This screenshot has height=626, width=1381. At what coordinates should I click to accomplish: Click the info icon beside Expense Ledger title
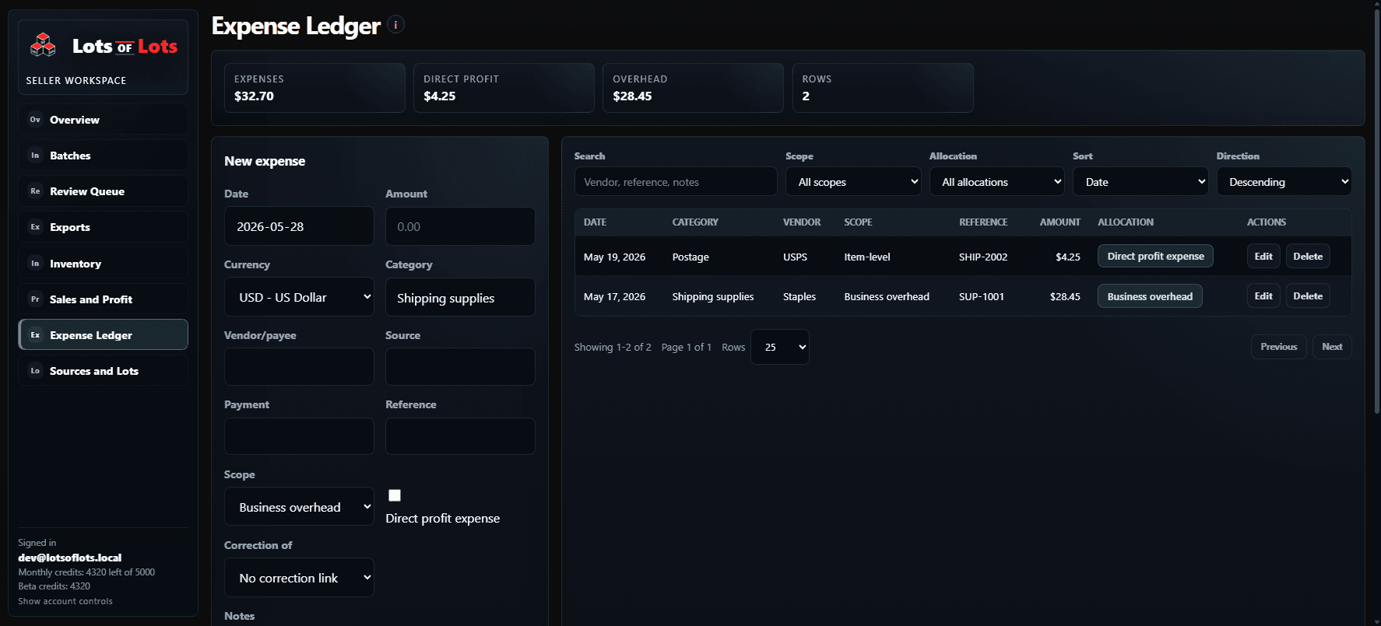395,25
